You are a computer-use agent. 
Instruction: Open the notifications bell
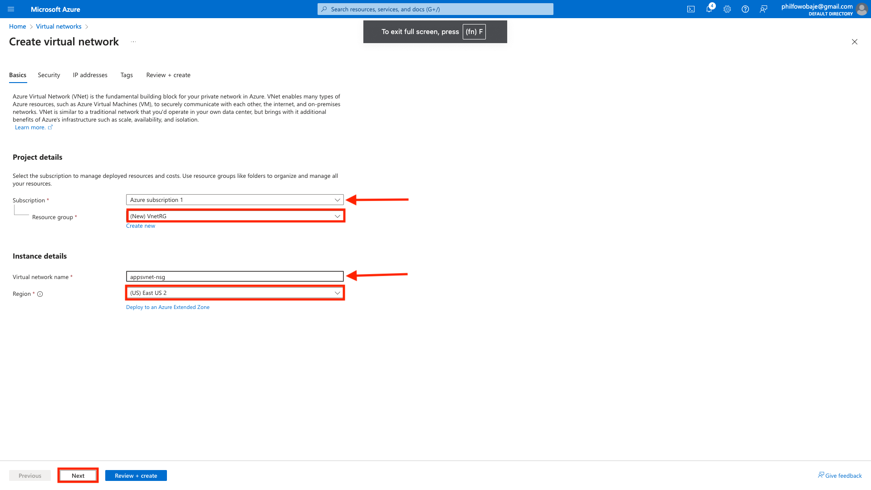coord(709,9)
